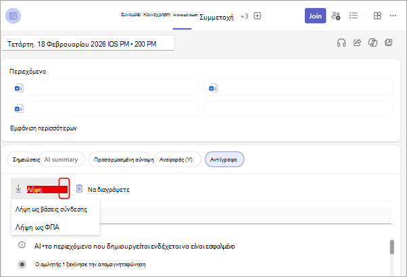The height and width of the screenshot is (277, 407).
Task: Open the Word document in right column
Action: pos(297,88)
